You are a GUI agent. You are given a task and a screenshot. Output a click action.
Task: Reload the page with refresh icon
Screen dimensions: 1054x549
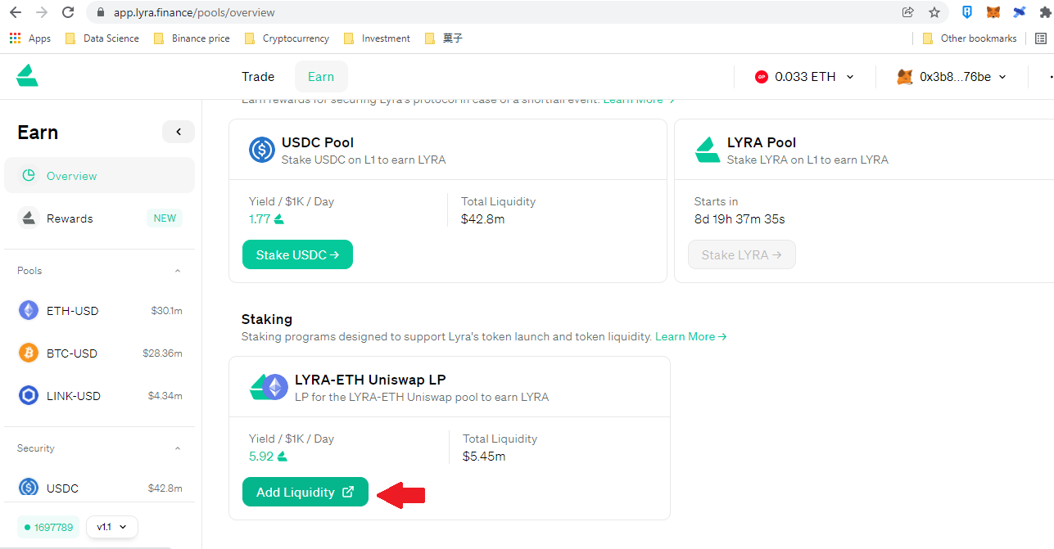[x=68, y=12]
